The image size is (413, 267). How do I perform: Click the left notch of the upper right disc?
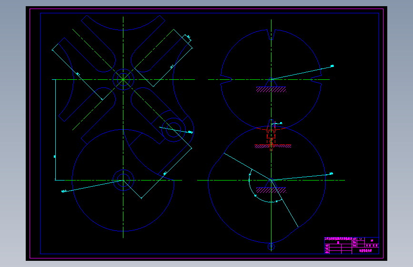coord(226,79)
